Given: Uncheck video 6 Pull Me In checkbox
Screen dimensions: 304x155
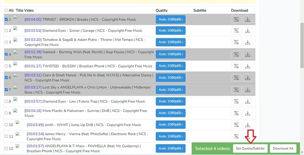Looking at the screenshot, I should pyautogui.click(x=6, y=77).
